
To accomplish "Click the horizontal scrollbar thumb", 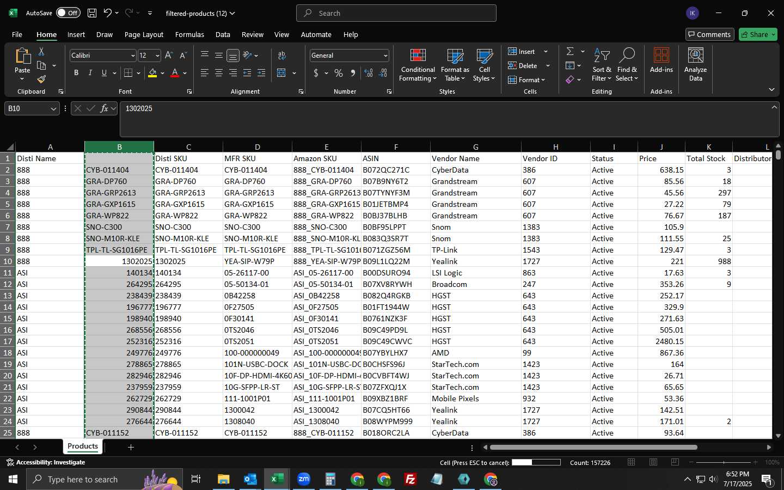I will click(x=593, y=448).
